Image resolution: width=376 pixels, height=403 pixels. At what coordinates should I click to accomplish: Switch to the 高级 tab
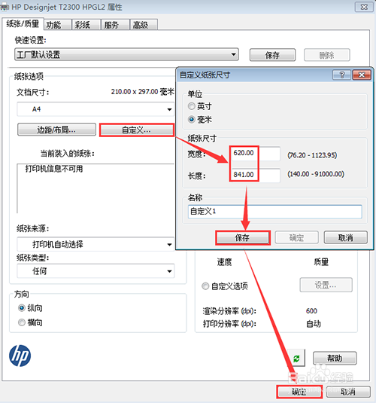click(x=144, y=25)
